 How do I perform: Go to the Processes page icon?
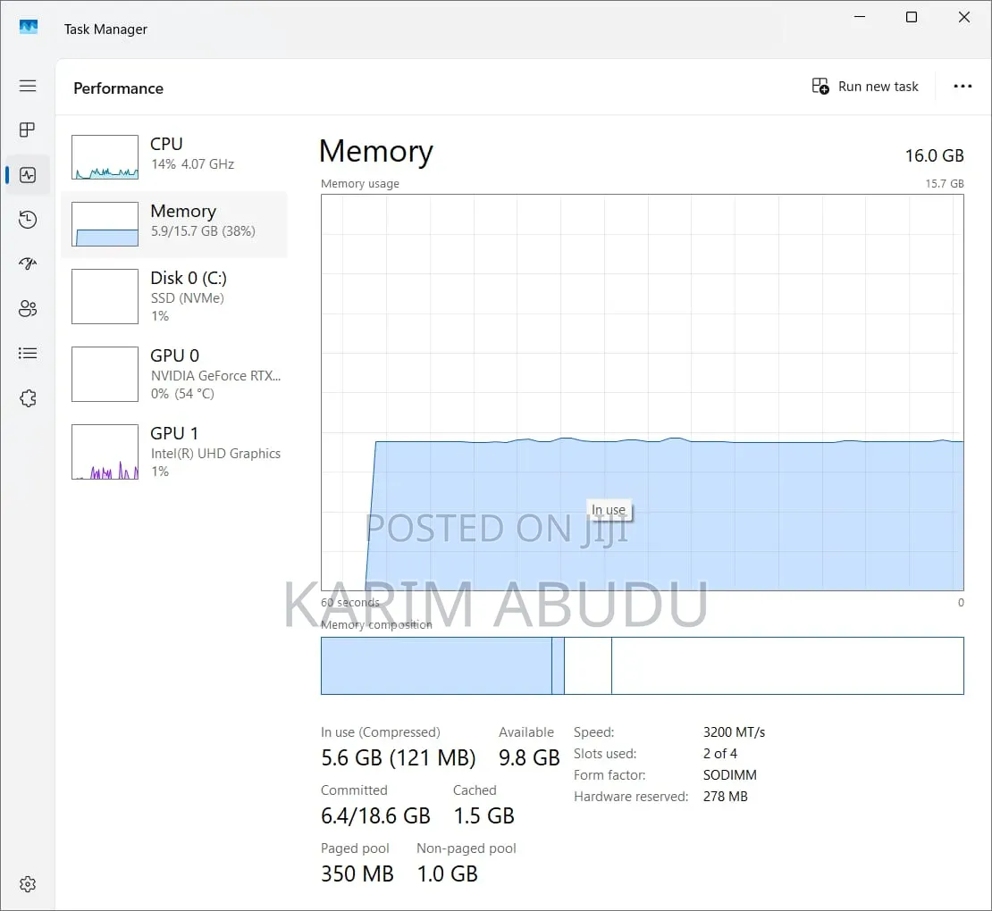27,130
